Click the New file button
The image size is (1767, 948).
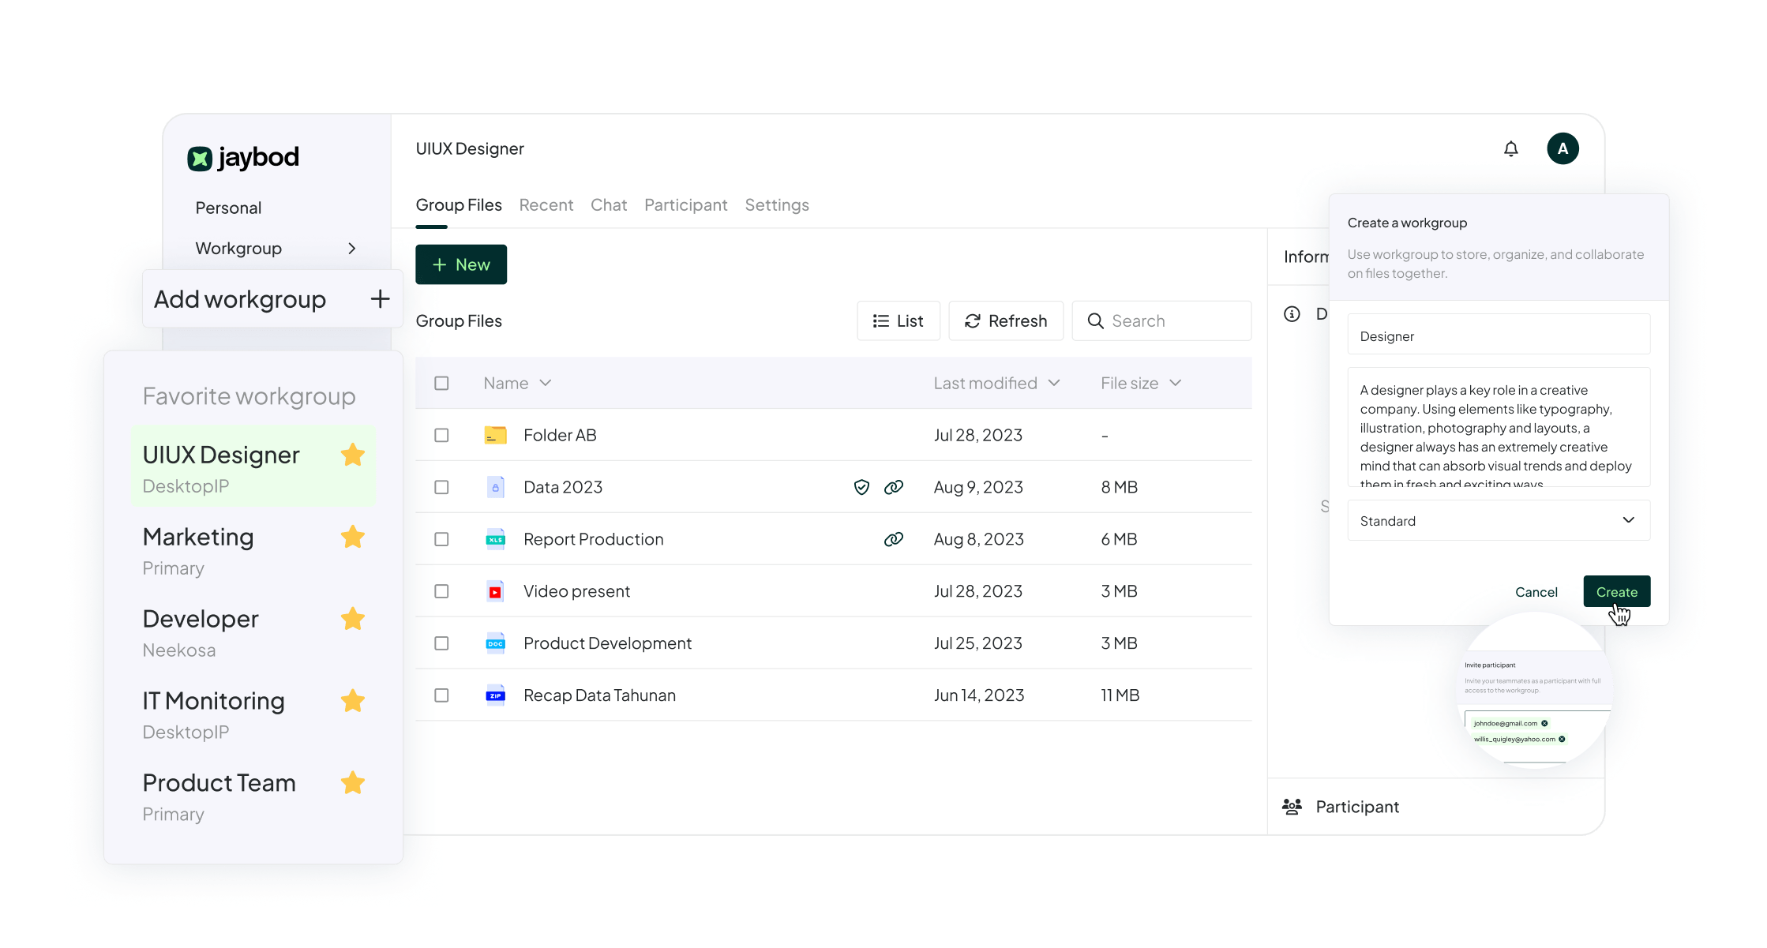tap(460, 263)
